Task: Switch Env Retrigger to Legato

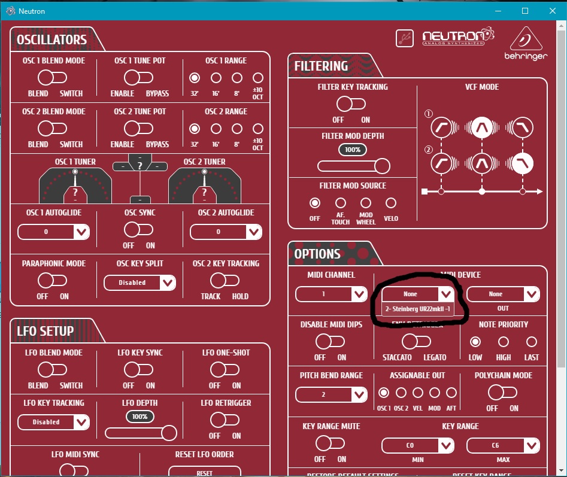Action: (416, 341)
